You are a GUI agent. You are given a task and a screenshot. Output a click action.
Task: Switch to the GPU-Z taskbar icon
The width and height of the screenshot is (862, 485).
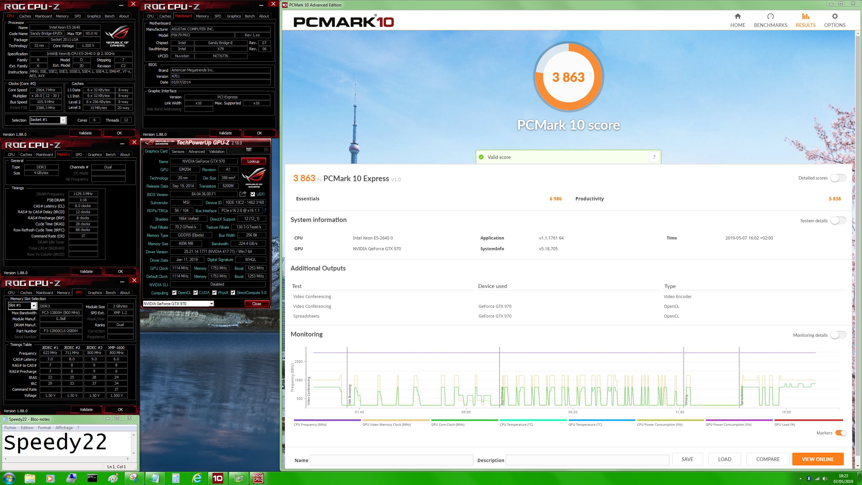(x=239, y=478)
